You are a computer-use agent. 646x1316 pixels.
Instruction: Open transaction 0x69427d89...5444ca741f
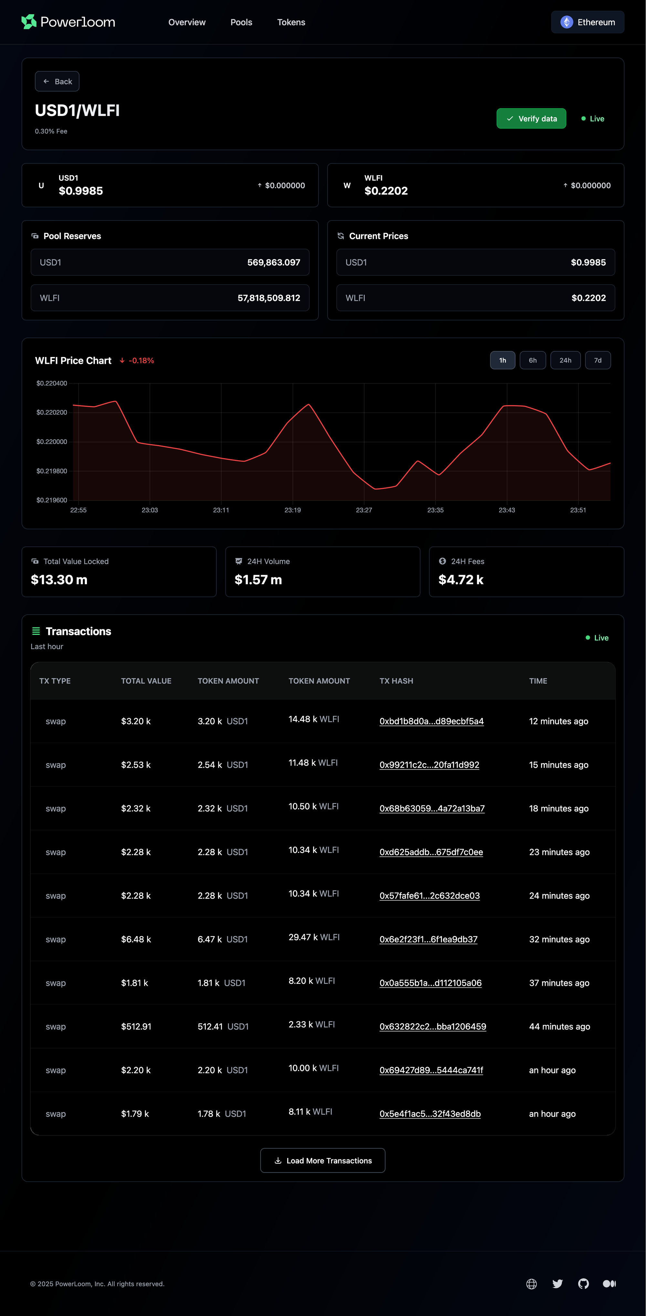pyautogui.click(x=431, y=1070)
